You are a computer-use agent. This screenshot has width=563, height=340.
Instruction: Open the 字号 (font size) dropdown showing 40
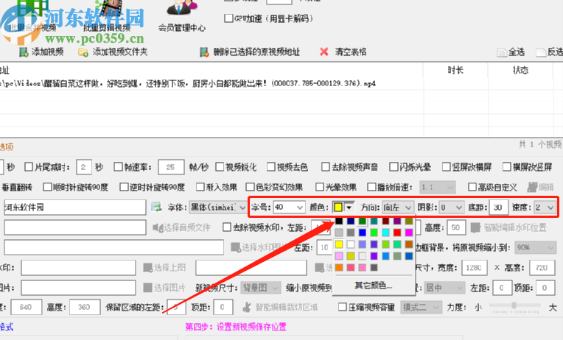(x=289, y=208)
